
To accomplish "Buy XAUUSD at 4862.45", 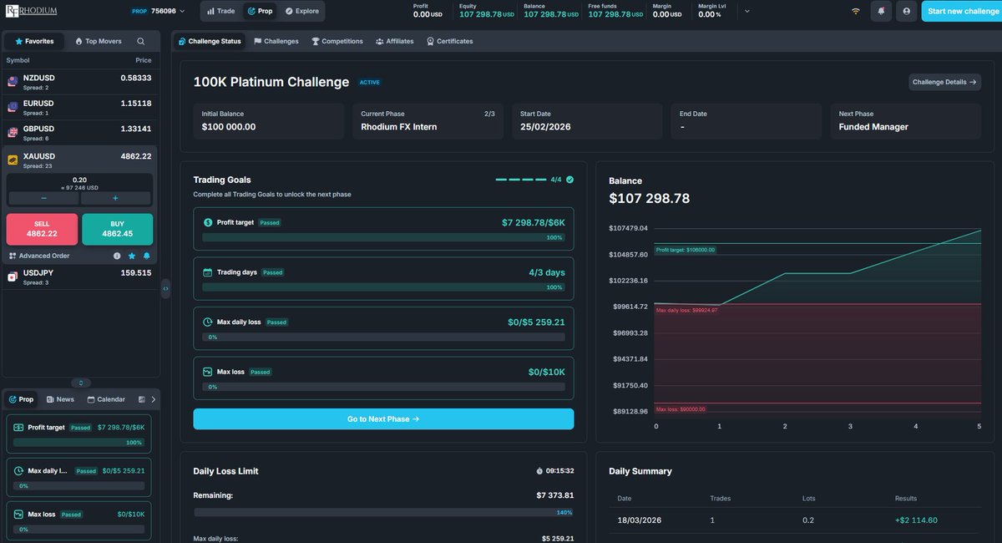I will (117, 229).
